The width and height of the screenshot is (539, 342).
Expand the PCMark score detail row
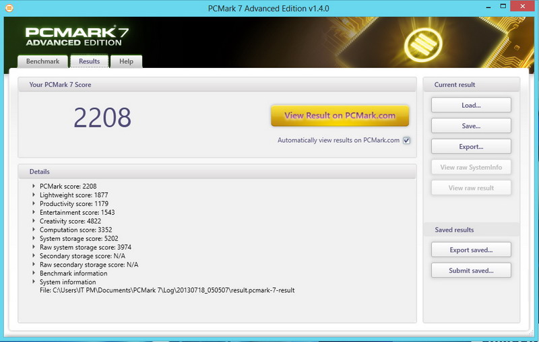34,186
